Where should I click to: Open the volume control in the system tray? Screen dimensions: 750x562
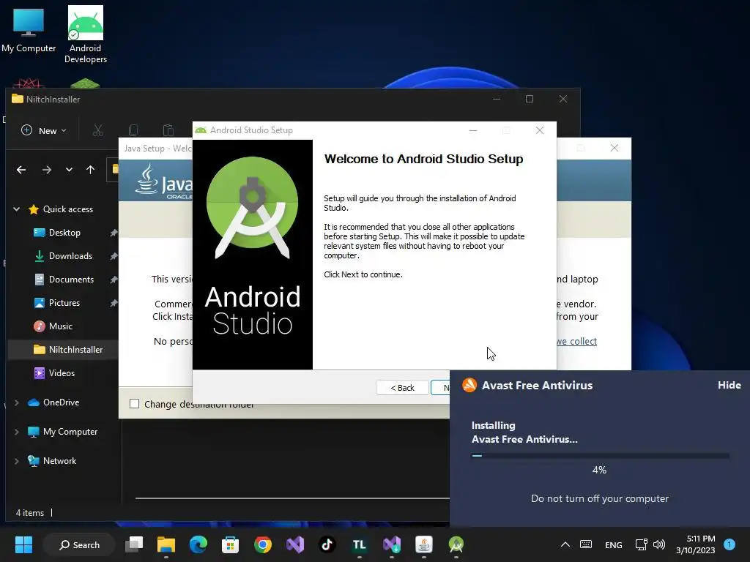[659, 544]
